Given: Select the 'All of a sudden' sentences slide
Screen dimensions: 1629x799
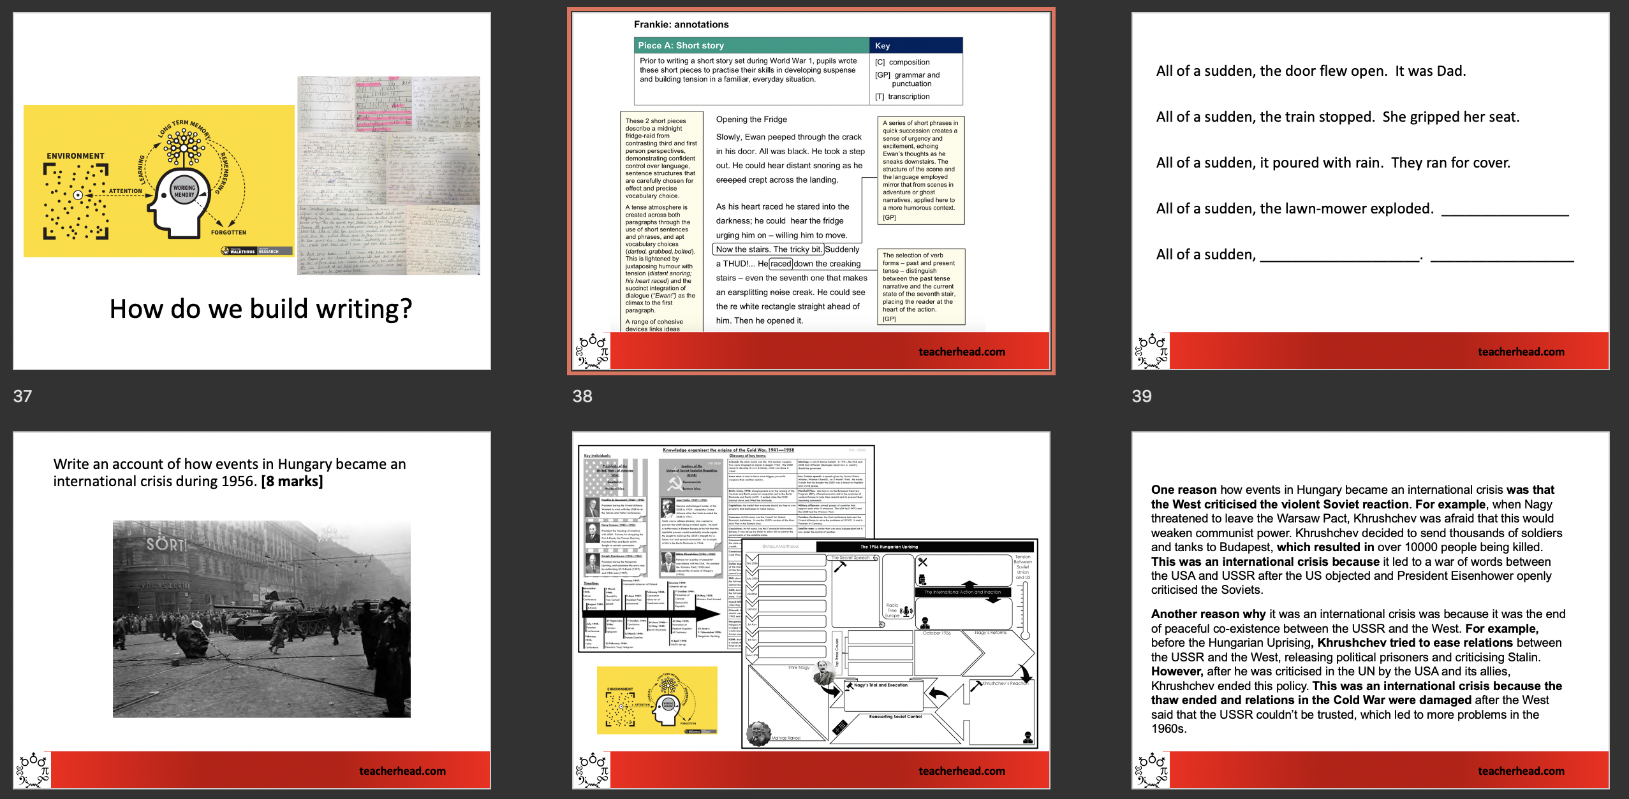Looking at the screenshot, I should (1369, 191).
